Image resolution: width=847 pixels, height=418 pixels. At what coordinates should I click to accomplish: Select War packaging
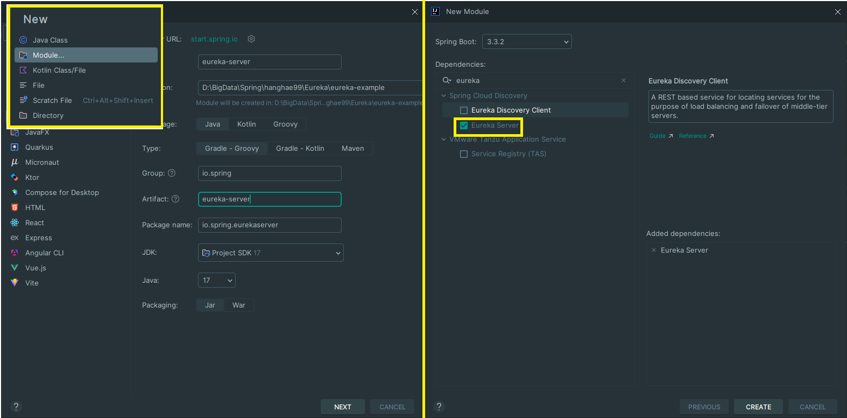point(239,305)
